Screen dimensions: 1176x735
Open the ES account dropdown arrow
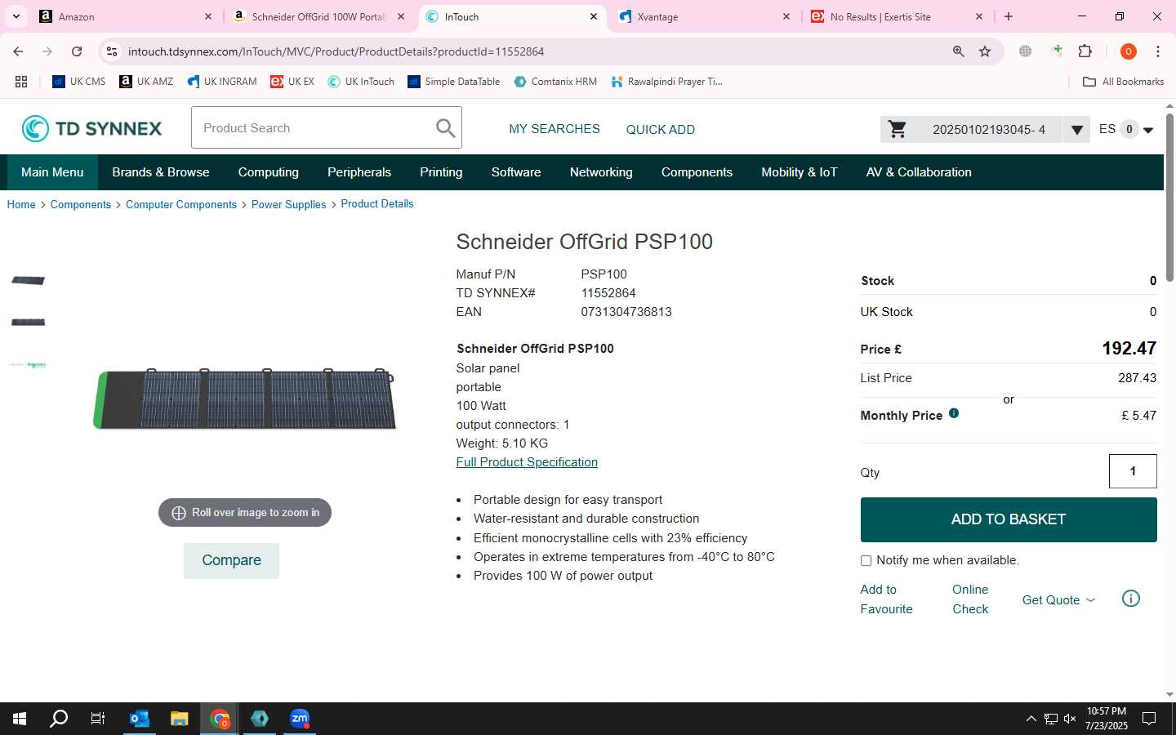pyautogui.click(x=1148, y=130)
